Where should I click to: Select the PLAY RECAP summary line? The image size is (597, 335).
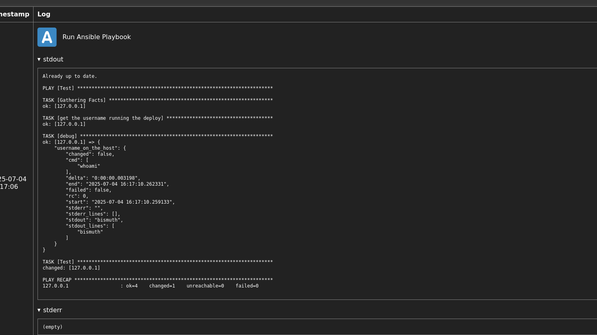coord(157,280)
